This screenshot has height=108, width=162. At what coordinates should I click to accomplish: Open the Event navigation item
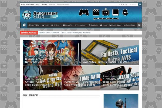tap(103, 25)
